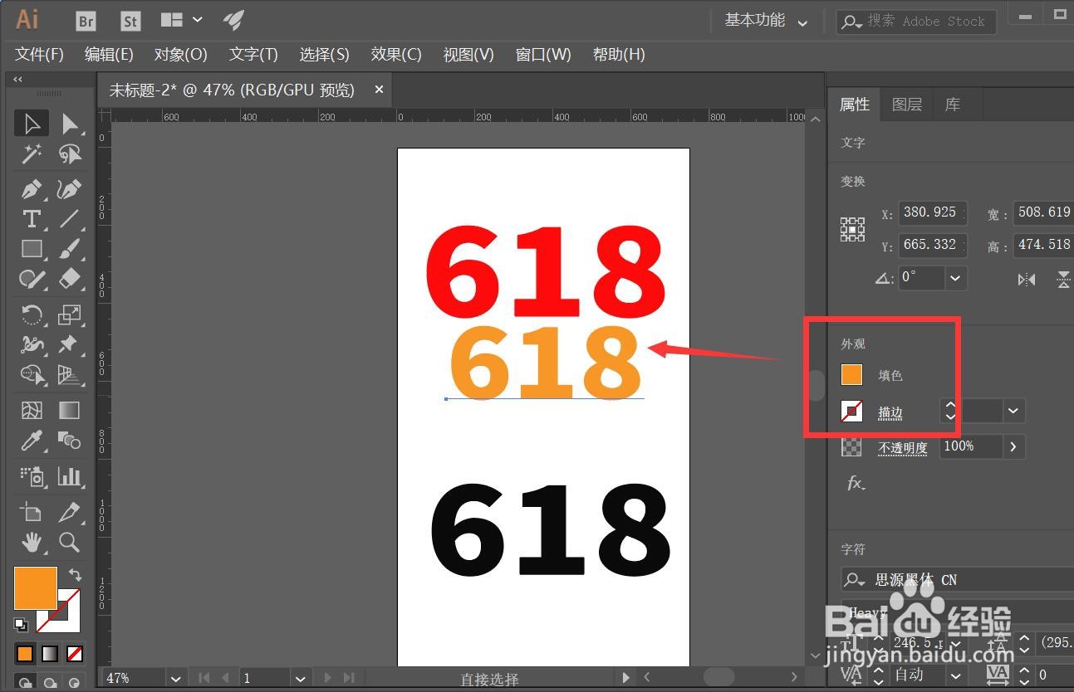
Task: Open the fx effects menu in Properties
Action: [855, 484]
